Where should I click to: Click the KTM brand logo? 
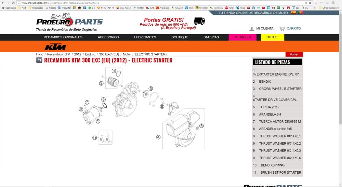coord(55,47)
